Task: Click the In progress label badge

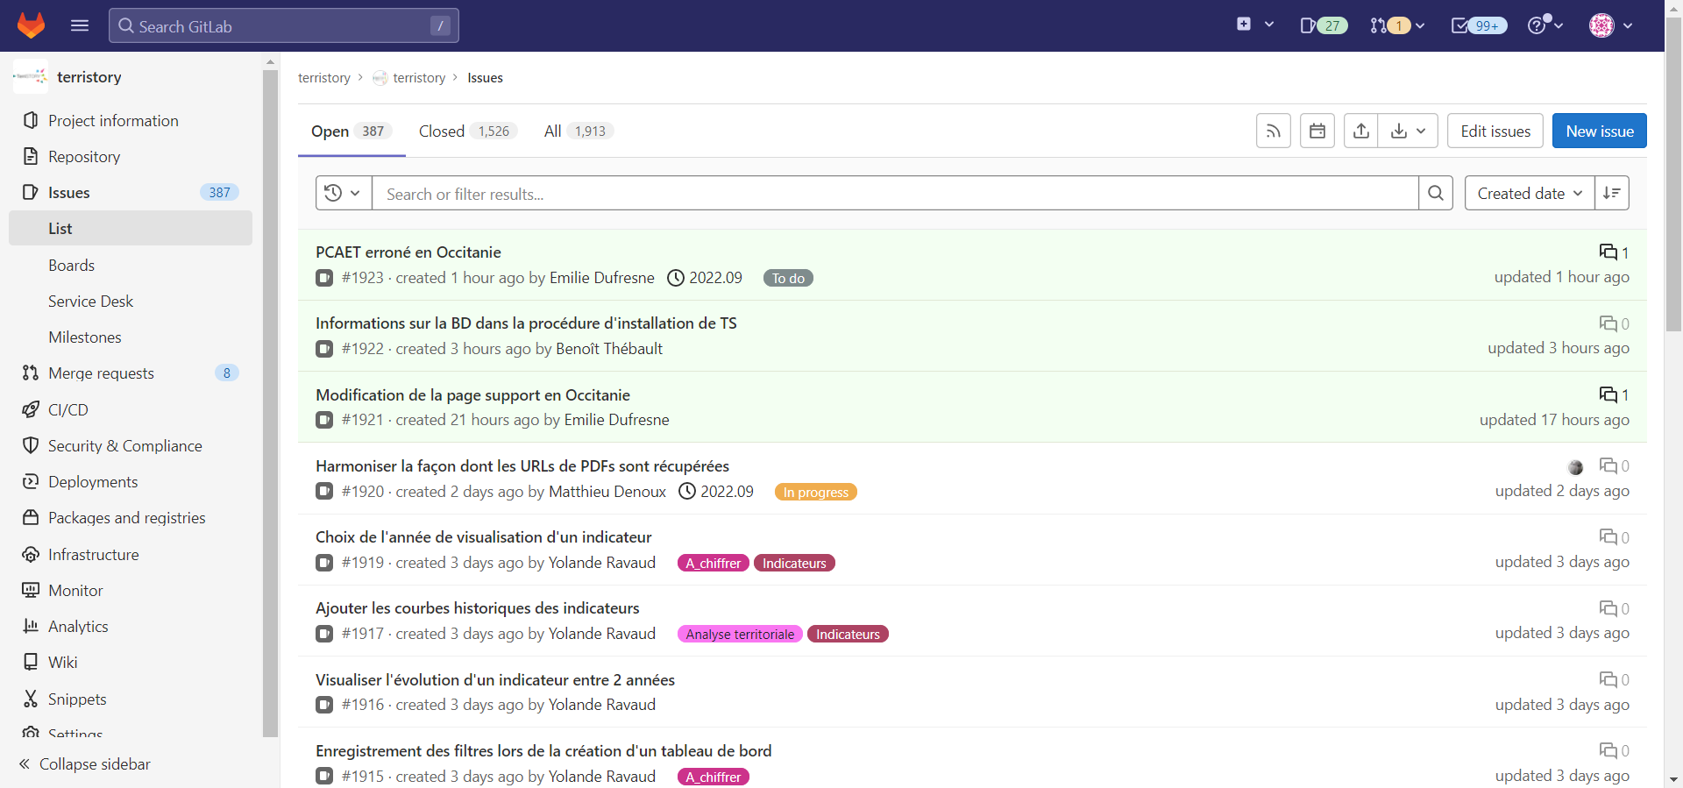Action: (816, 493)
